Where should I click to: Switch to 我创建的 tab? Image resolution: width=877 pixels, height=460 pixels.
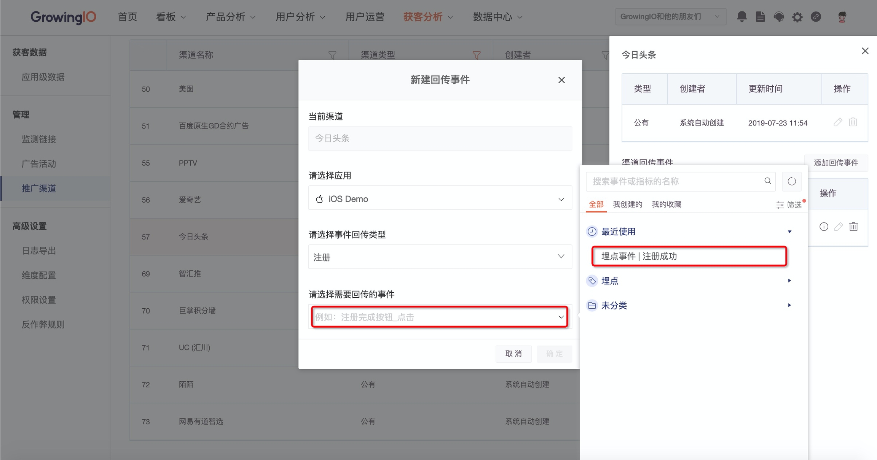(x=627, y=205)
